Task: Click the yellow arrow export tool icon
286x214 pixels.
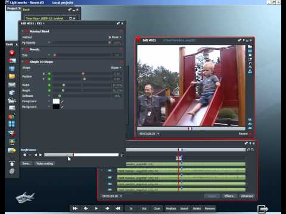Action: [x=12, y=150]
